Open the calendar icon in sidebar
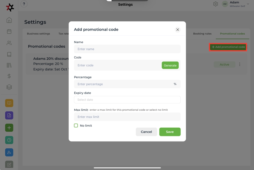Screen dimensions: 254x170 coord(9,32)
